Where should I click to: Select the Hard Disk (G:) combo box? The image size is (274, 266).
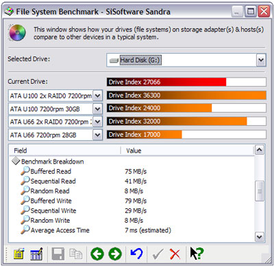(186, 60)
